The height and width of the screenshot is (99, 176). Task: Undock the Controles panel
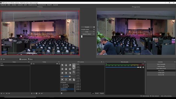pos(175,62)
